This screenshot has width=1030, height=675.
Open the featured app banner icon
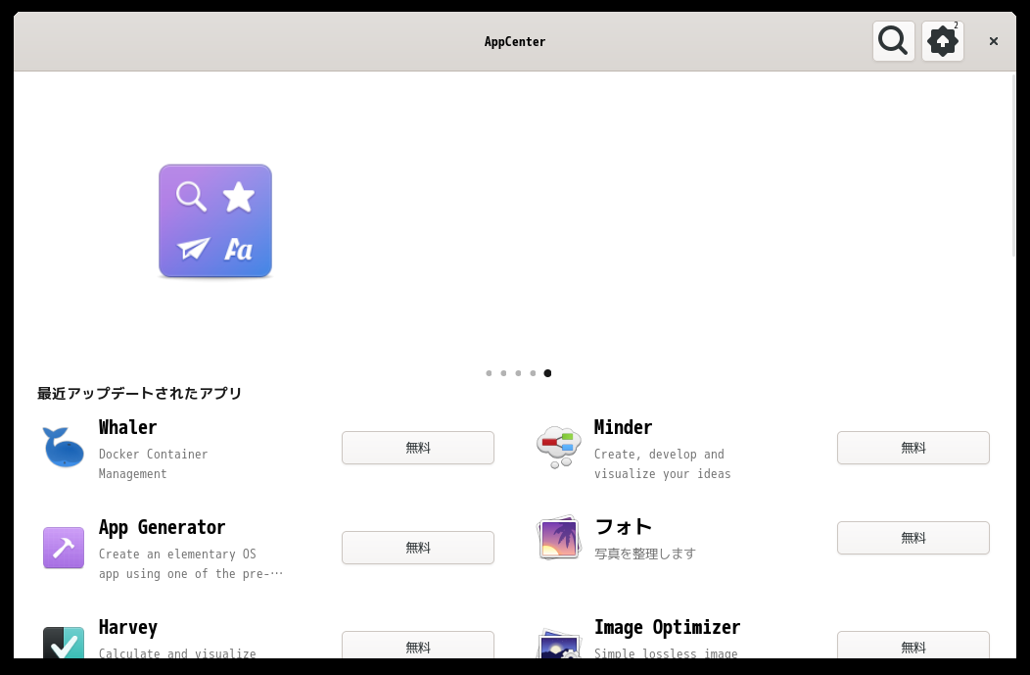(x=214, y=220)
